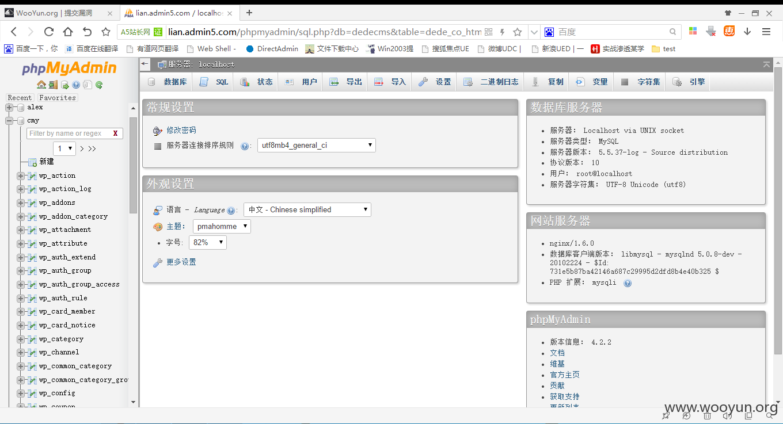The height and width of the screenshot is (424, 783).
Task: Open the 二进制日志 binary log tab
Action: pos(491,82)
